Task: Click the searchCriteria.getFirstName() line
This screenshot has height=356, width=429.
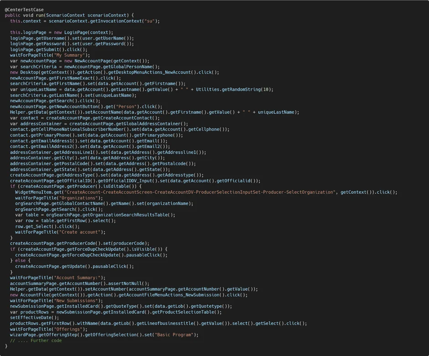Action: [x=98, y=84]
